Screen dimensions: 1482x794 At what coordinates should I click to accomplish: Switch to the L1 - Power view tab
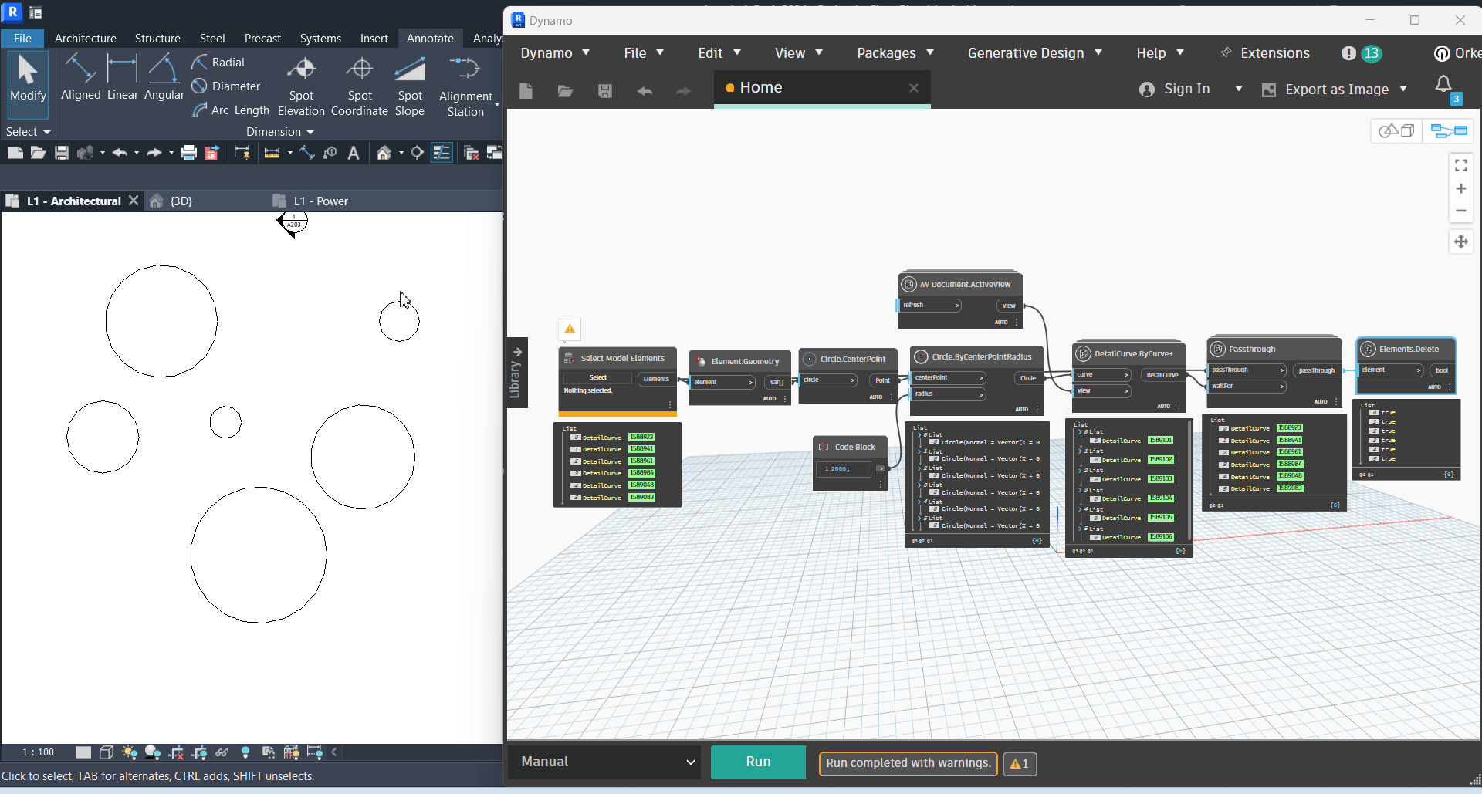pos(320,201)
